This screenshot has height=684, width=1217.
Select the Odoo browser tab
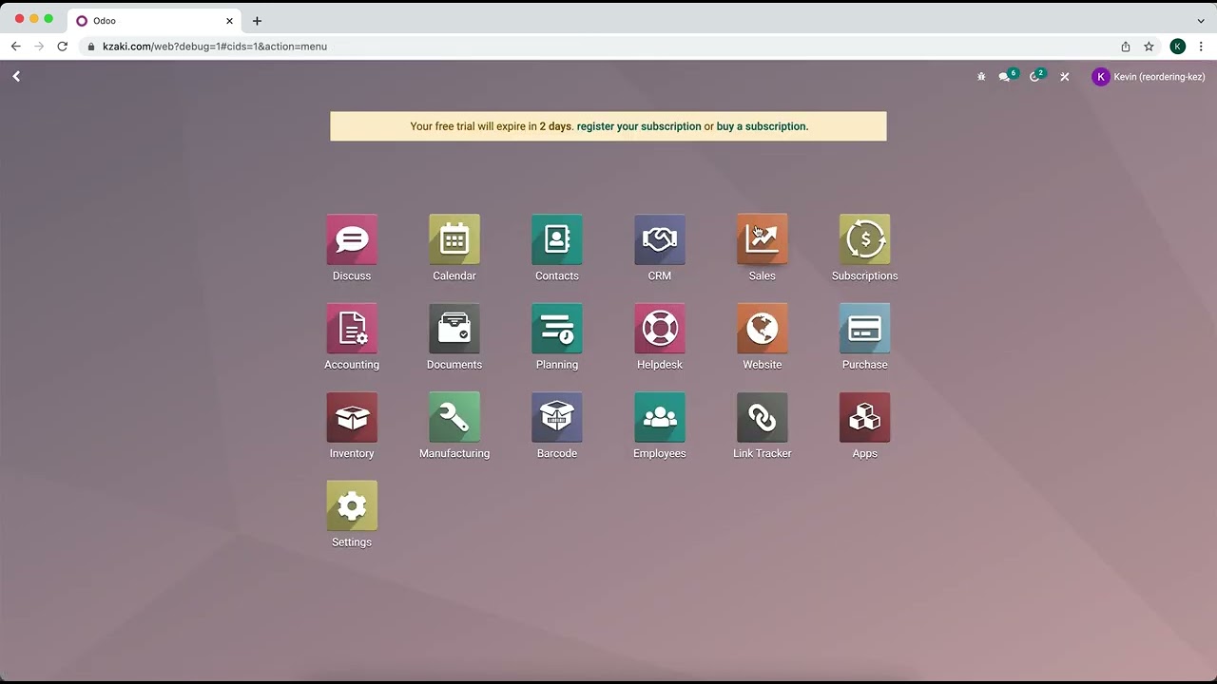155,21
